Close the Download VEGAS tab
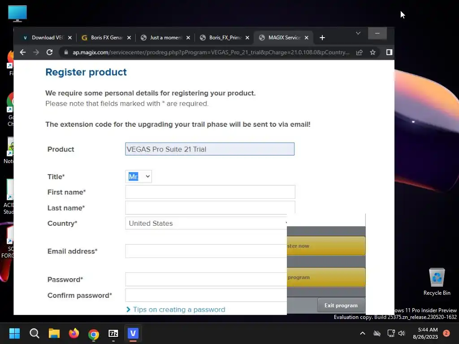This screenshot has height=344, width=459. (69, 38)
